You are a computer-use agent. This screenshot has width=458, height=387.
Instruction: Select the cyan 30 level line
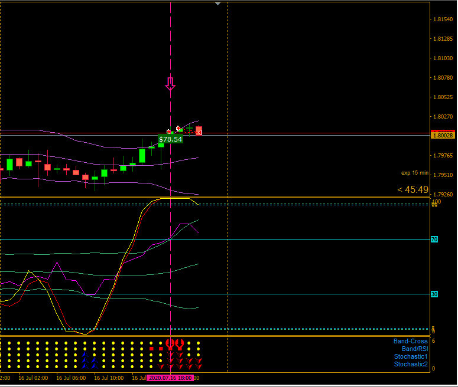pos(215,294)
